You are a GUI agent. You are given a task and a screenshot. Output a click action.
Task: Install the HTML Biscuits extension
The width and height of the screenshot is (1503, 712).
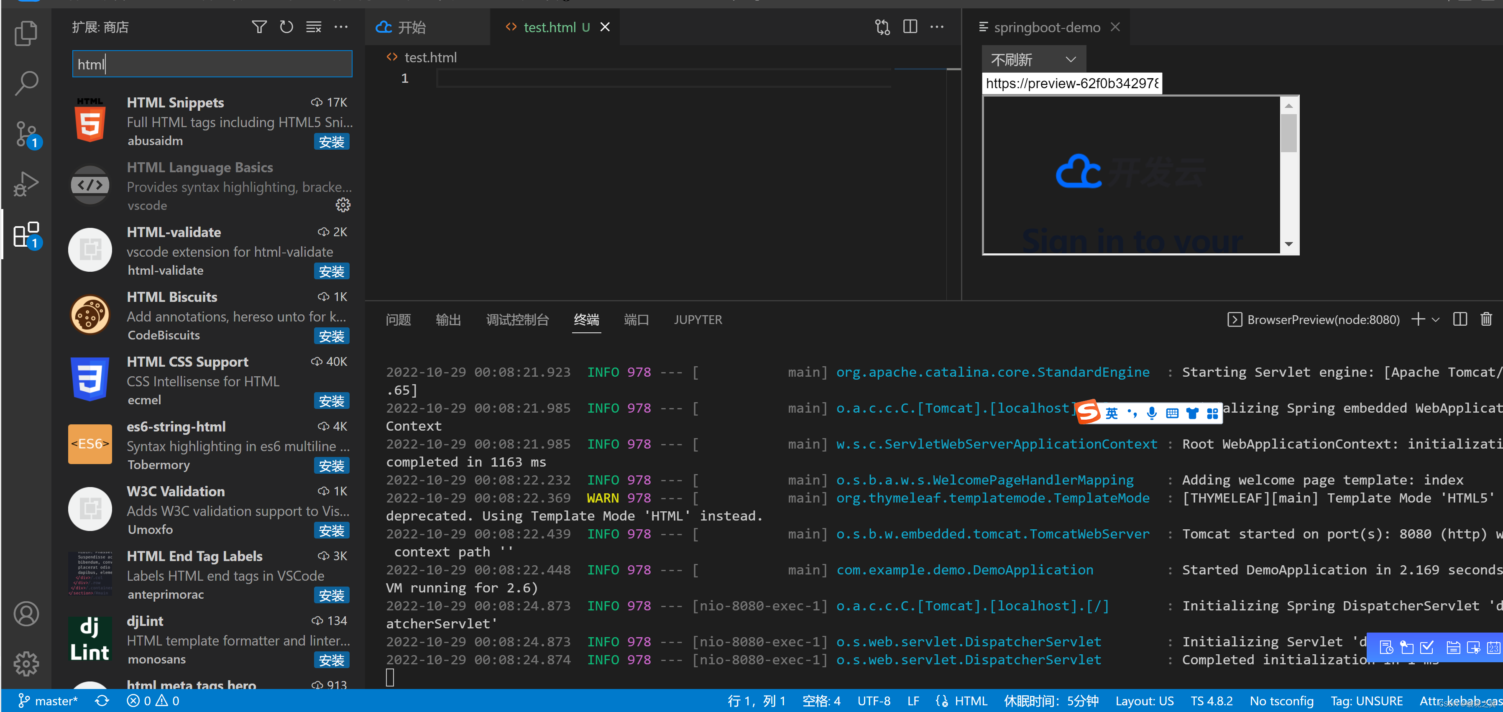(331, 336)
